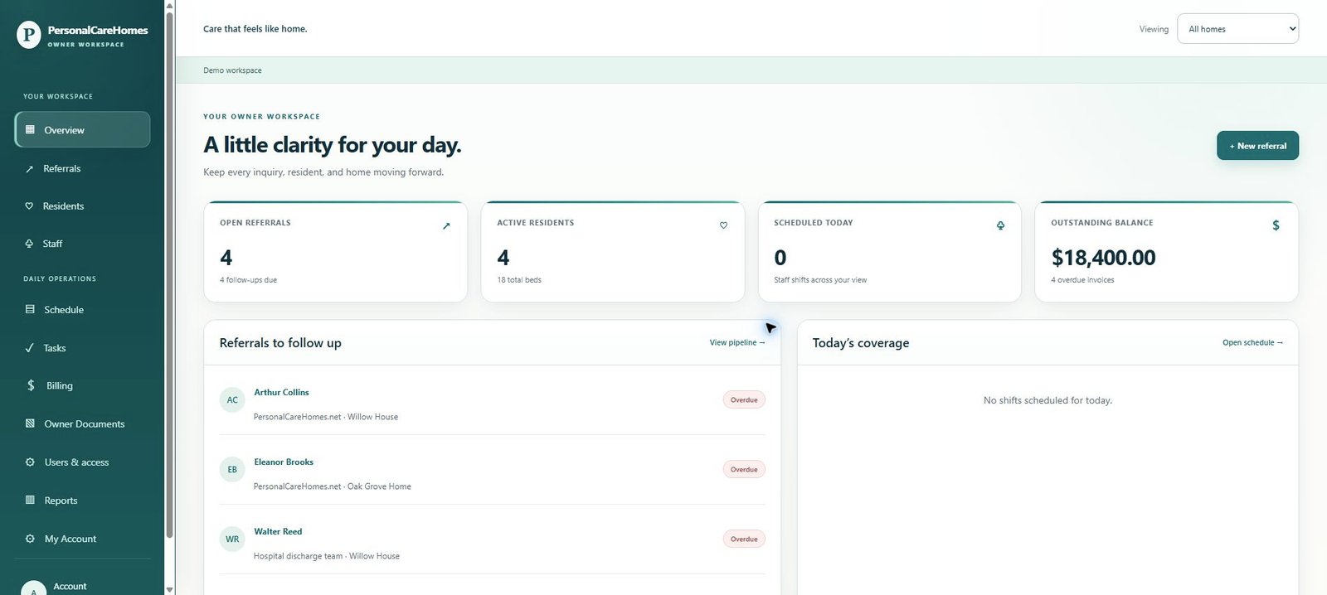
Task: Click "PersonalCareHomes.net · Oak Grove Home" text
Action: 333,486
